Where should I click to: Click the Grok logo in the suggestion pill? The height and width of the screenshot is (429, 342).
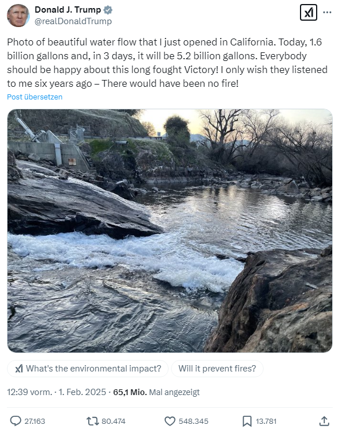pyautogui.click(x=19, y=369)
